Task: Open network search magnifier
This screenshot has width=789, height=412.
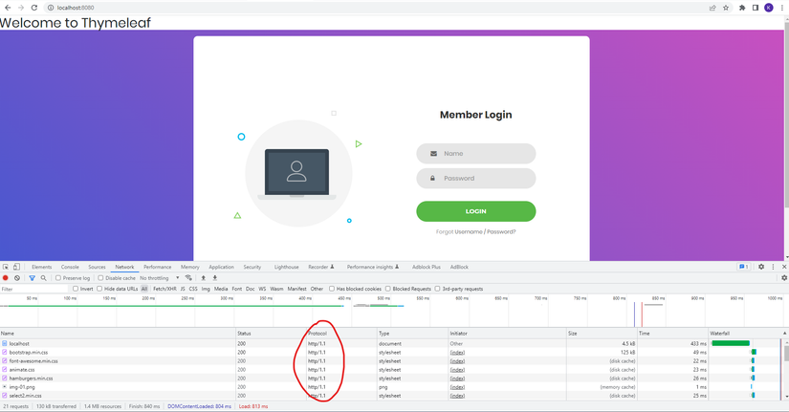Action: pyautogui.click(x=44, y=277)
